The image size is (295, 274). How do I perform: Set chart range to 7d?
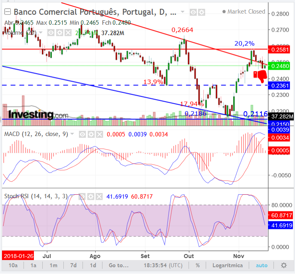coord(73,265)
